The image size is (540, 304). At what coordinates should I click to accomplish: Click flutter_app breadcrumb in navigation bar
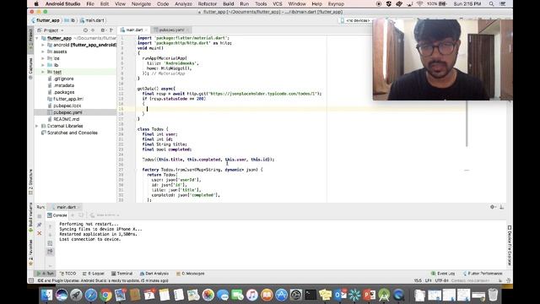click(x=46, y=20)
